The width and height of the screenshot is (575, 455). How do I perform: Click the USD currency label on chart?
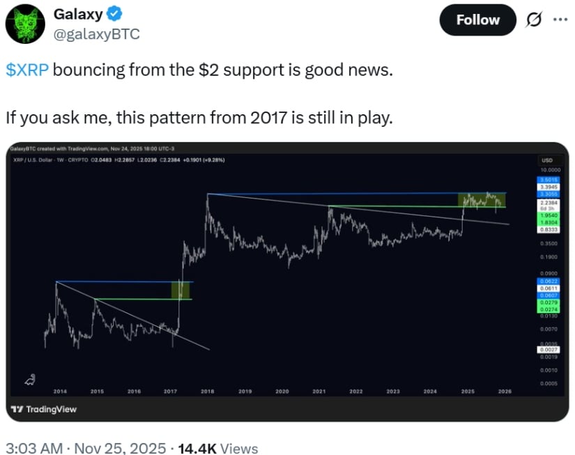click(547, 161)
